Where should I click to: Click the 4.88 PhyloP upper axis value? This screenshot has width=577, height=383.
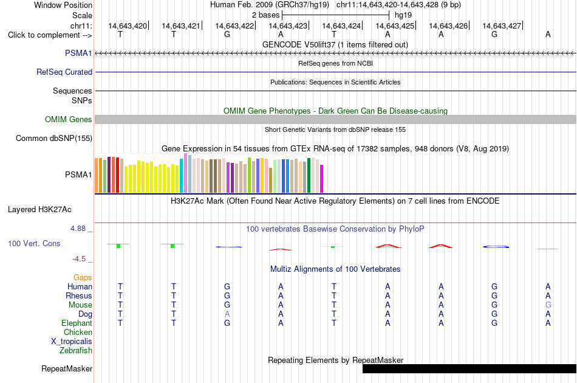[x=78, y=229]
